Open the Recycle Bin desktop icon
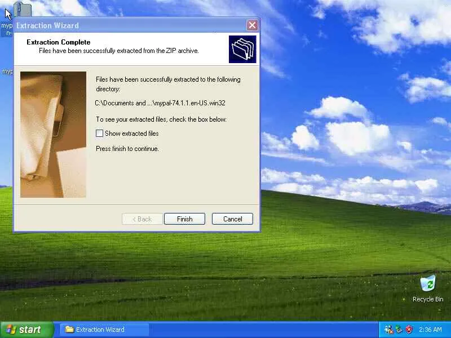451x338 pixels. point(428,288)
